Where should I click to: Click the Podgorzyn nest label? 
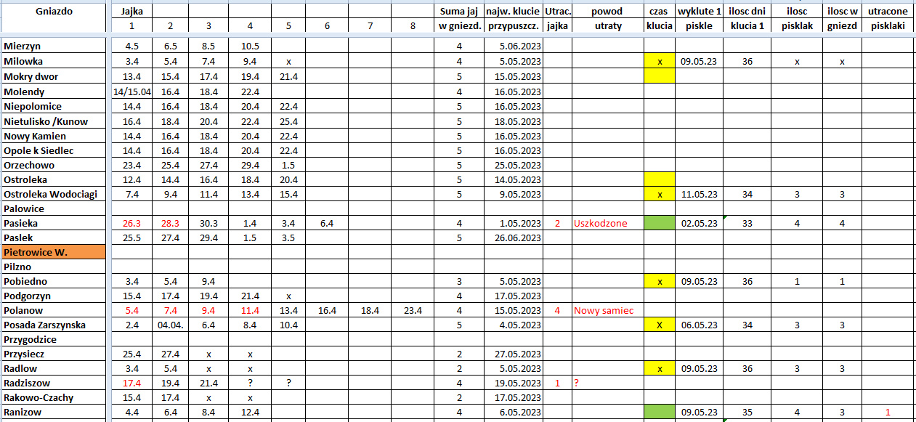tap(54, 296)
